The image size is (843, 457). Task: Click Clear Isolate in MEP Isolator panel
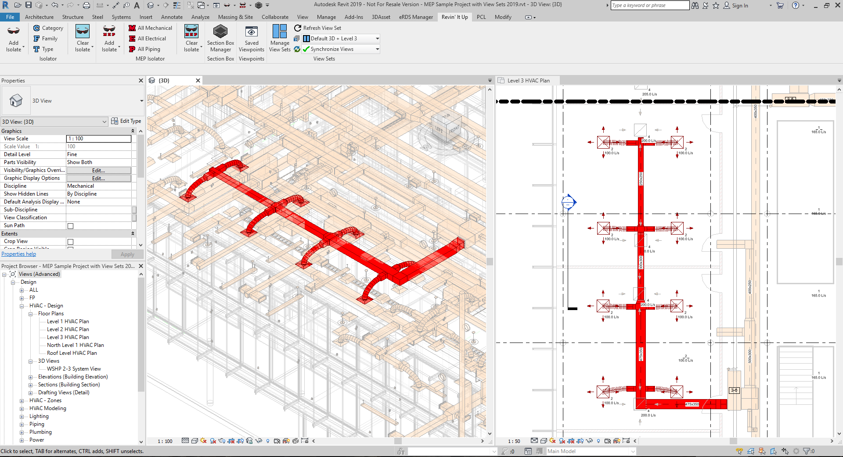[x=192, y=39]
